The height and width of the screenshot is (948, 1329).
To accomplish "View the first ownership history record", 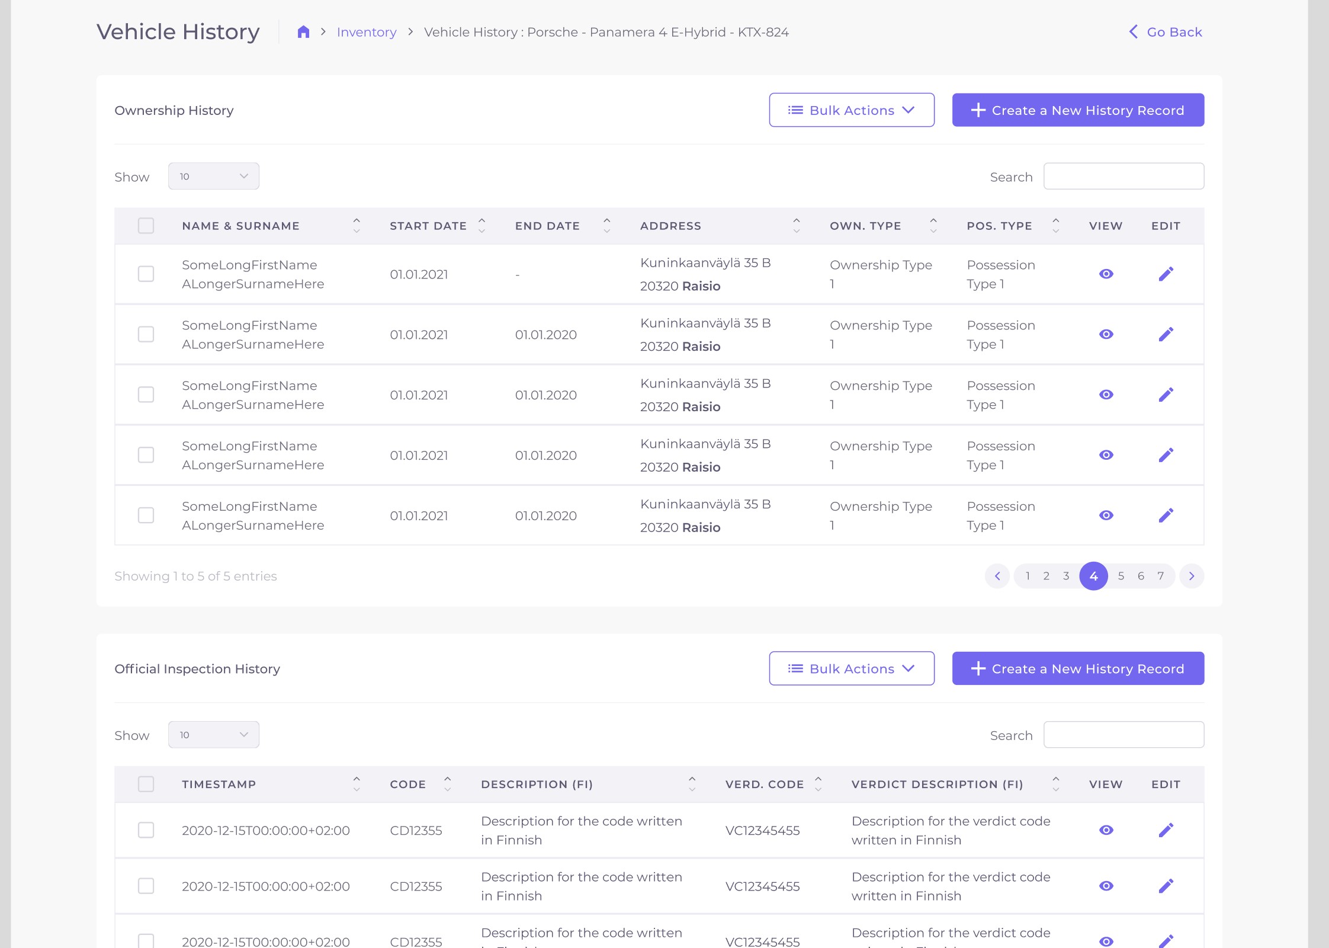I will pyautogui.click(x=1106, y=274).
